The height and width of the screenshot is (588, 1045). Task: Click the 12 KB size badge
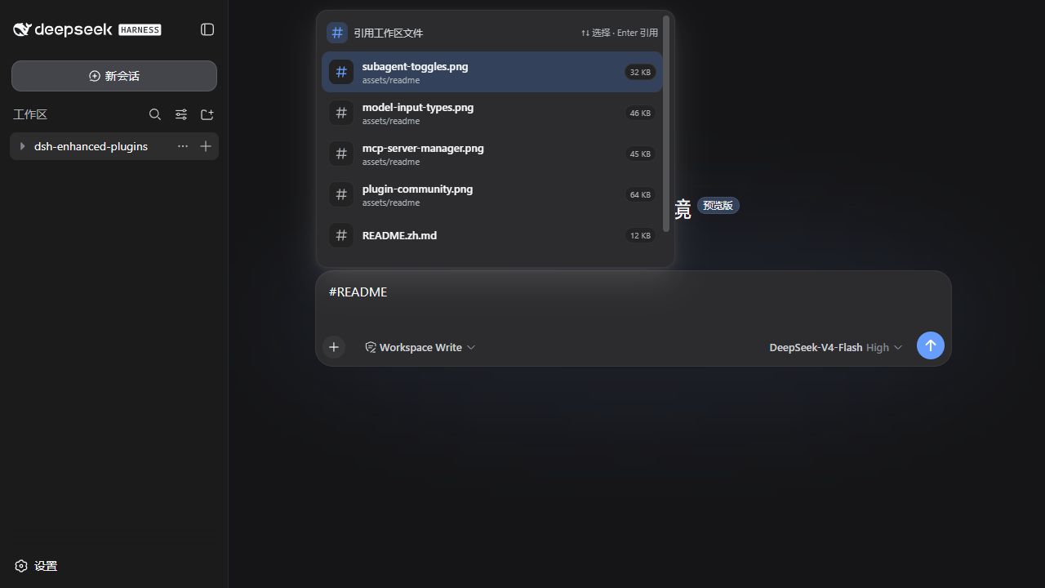point(640,235)
